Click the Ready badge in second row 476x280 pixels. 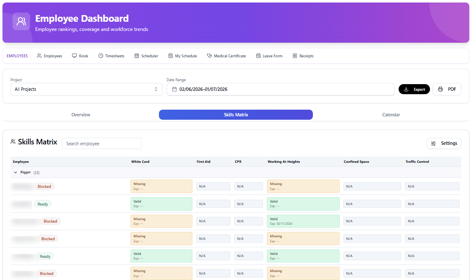click(43, 204)
